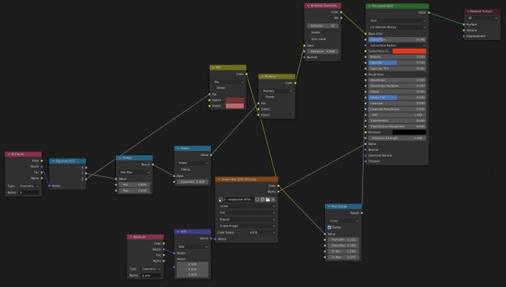Click the Max value field in the Clamp node
This screenshot has height=287, width=506.
click(x=135, y=190)
